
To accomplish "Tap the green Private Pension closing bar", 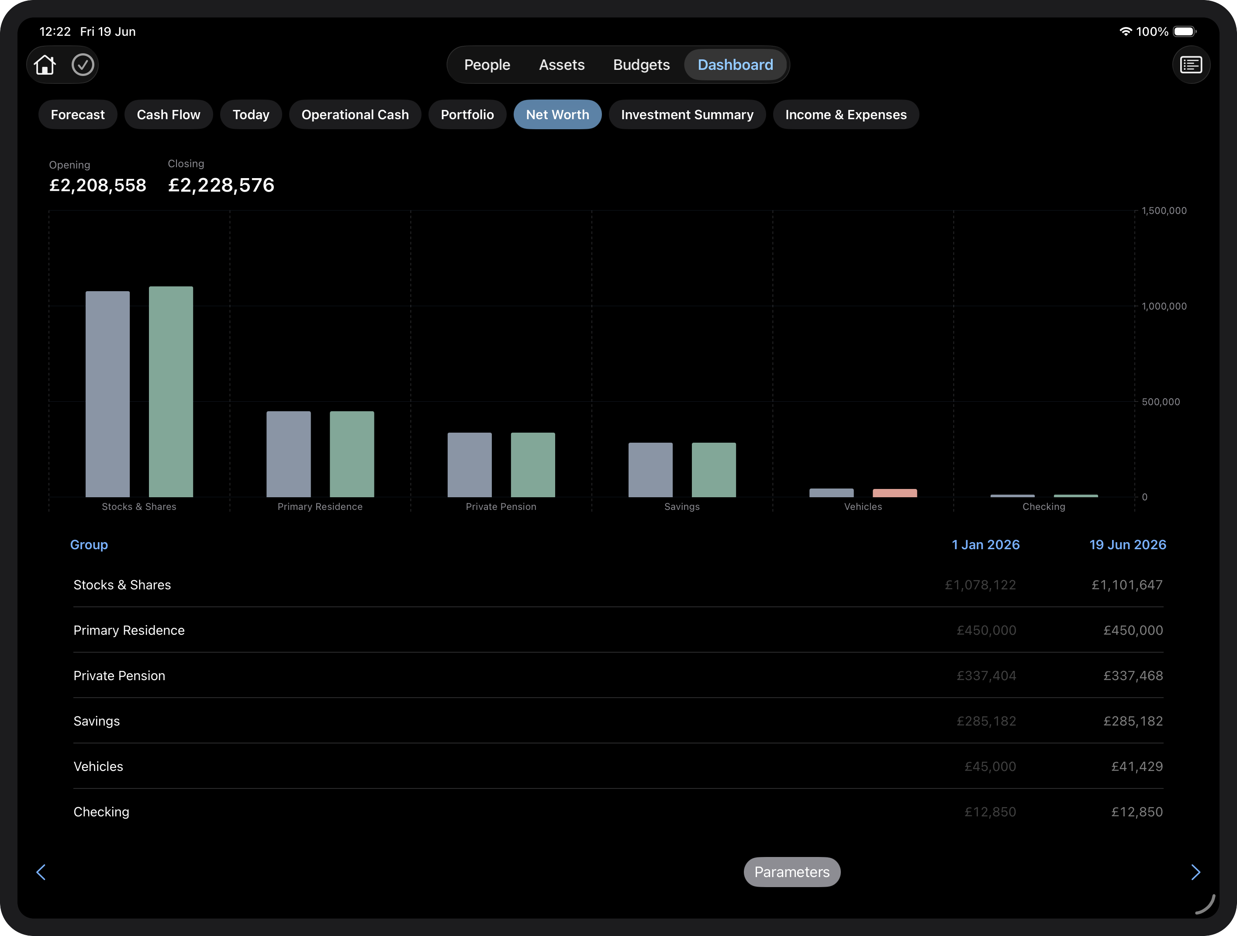I will tap(533, 465).
